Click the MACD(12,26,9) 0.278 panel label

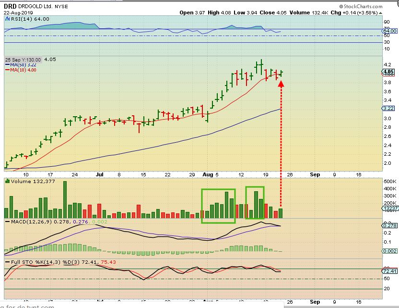click(40, 222)
